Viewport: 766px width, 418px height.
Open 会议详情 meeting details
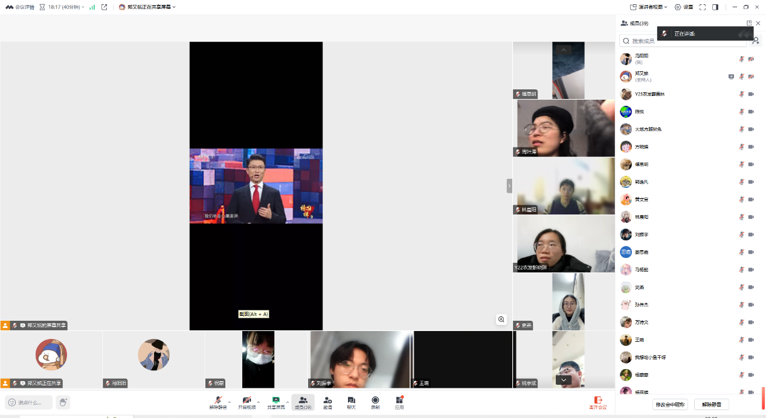20,7
